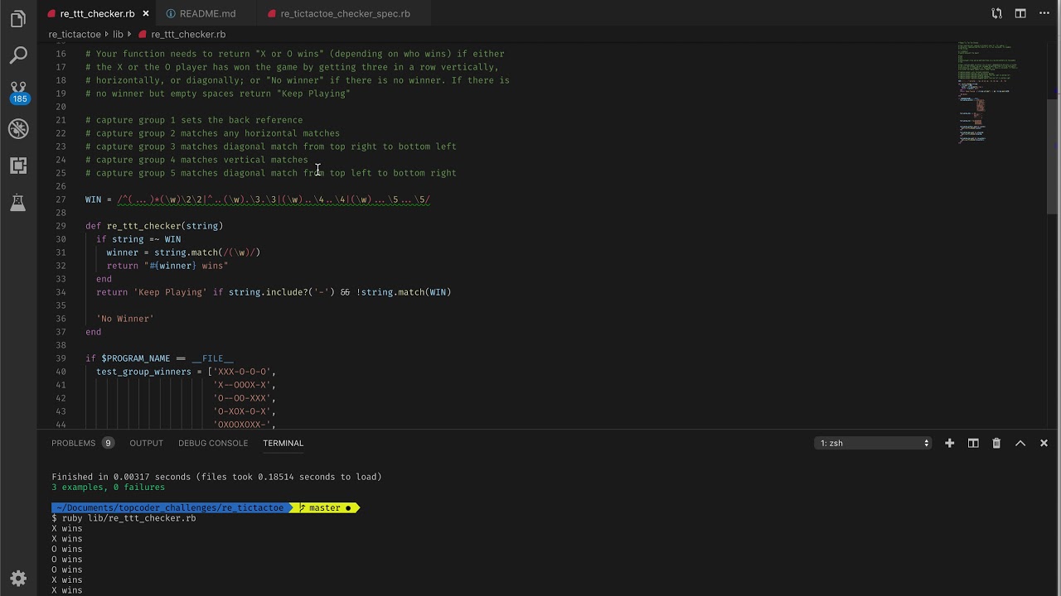
Task: Click the open changes icon in editor toolbar
Action: [996, 13]
